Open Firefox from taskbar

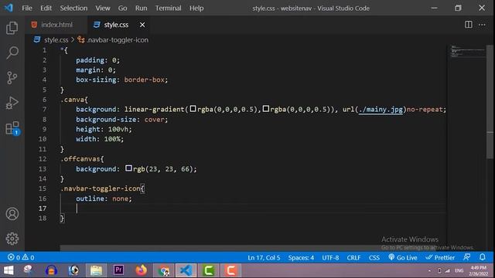[x=141, y=270]
